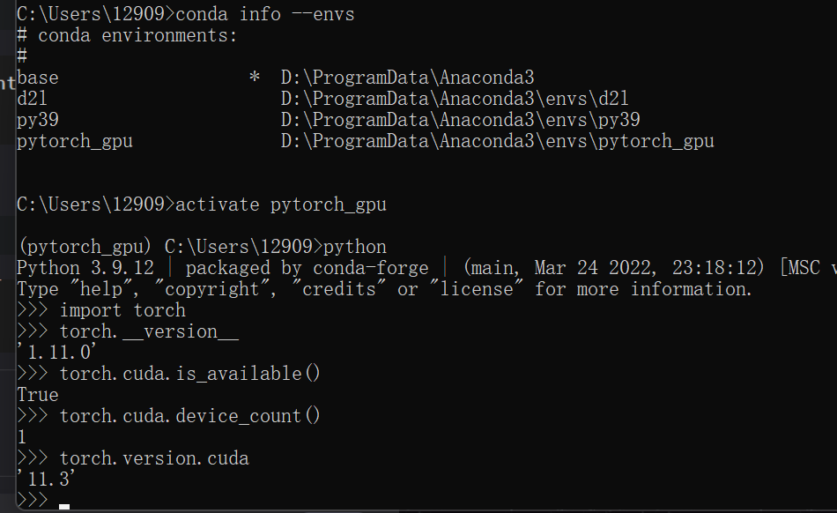Viewport: 837px width, 513px height.
Task: Click the asterisk marking the base environment
Action: coord(254,78)
